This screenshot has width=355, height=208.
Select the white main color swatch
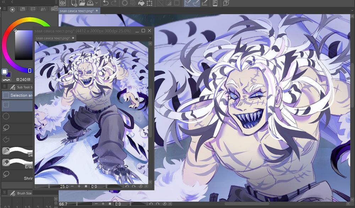pyautogui.click(x=5, y=72)
